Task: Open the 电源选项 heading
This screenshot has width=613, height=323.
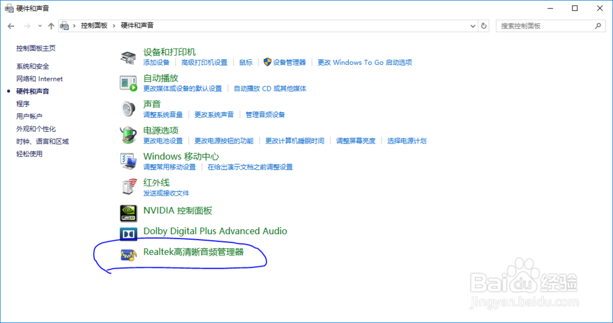Action: pyautogui.click(x=161, y=131)
